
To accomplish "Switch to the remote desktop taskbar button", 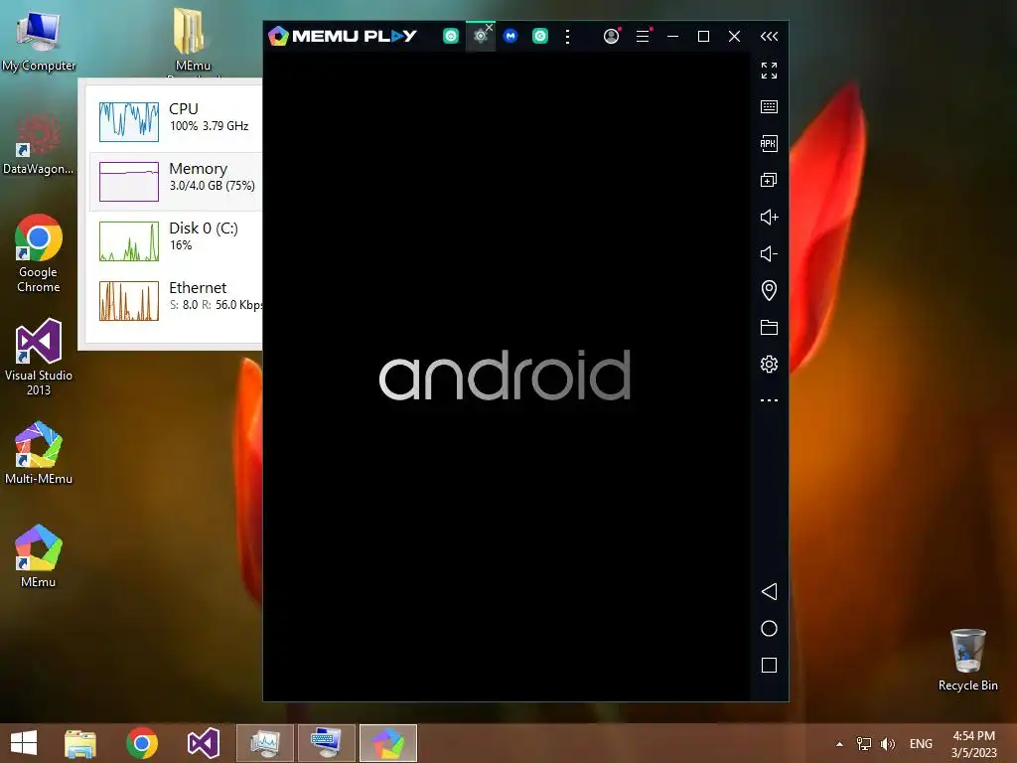I will pyautogui.click(x=326, y=743).
